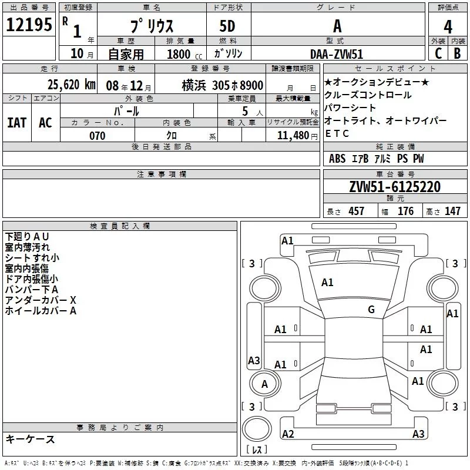The width and height of the screenshot is (470, 470).
Task: Click inspector note 下廻りAU
Action: click(x=27, y=237)
